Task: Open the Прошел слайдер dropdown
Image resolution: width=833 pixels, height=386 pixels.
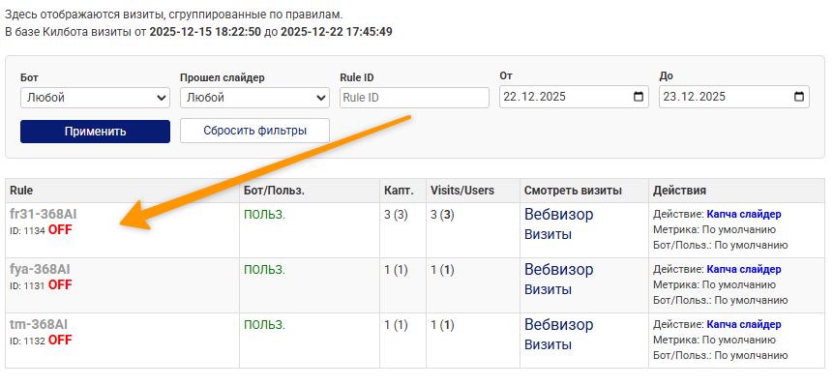Action: pos(254,98)
